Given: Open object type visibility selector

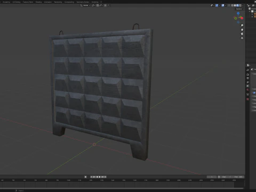Looking at the screenshot, I should pyautogui.click(x=212, y=5).
